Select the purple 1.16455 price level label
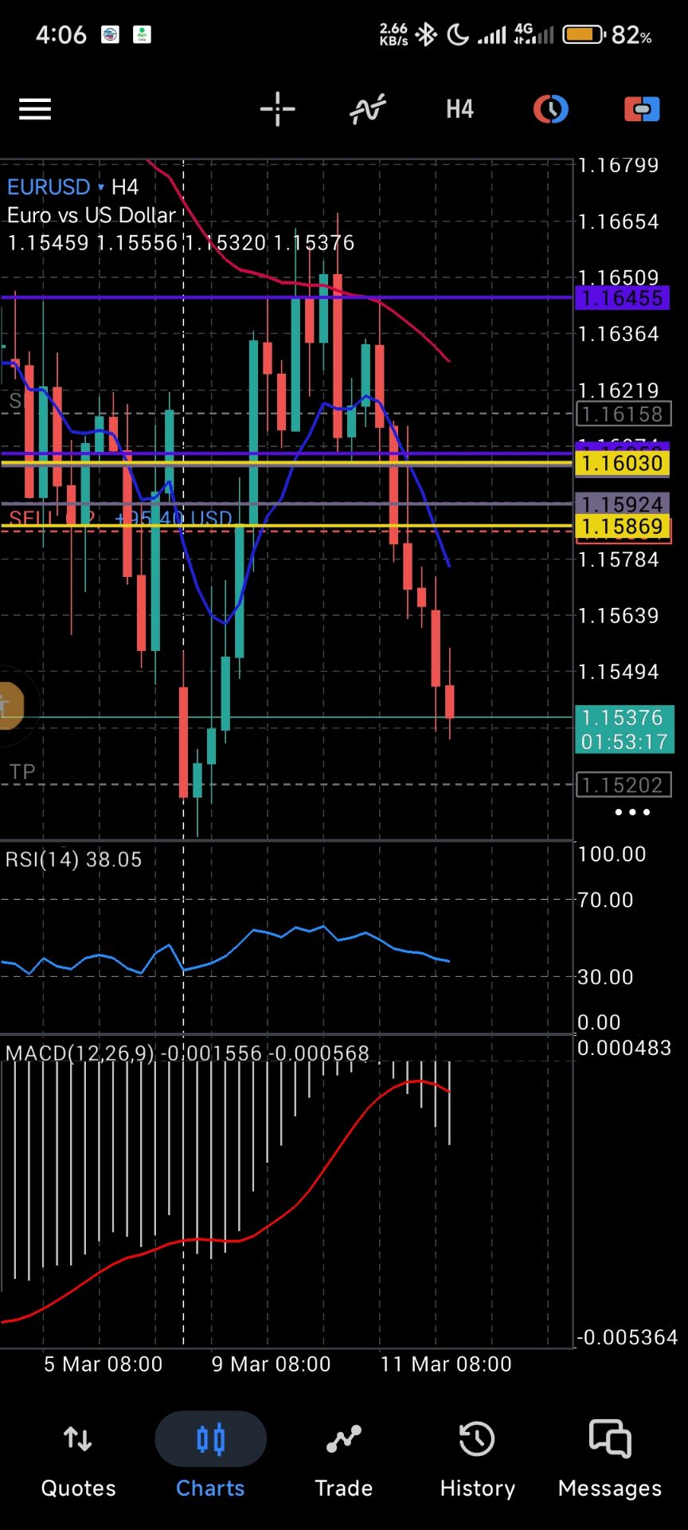 622,299
